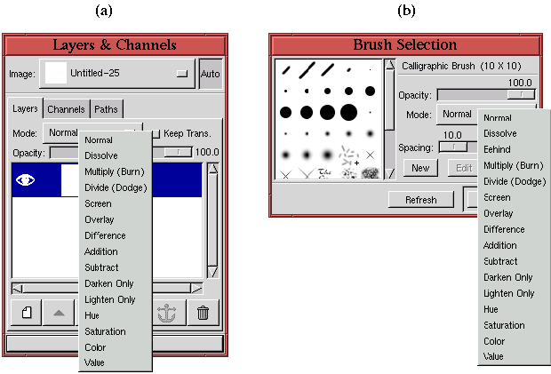Click the anchor layer icon
Viewport: 551px width, 374px height.
click(x=167, y=312)
